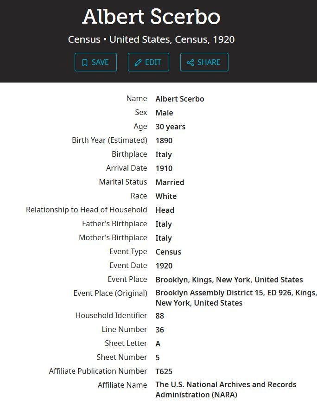Select the Father's Birthplace value Italy
Image resolution: width=317 pixels, height=415 pixels.
[x=164, y=224]
